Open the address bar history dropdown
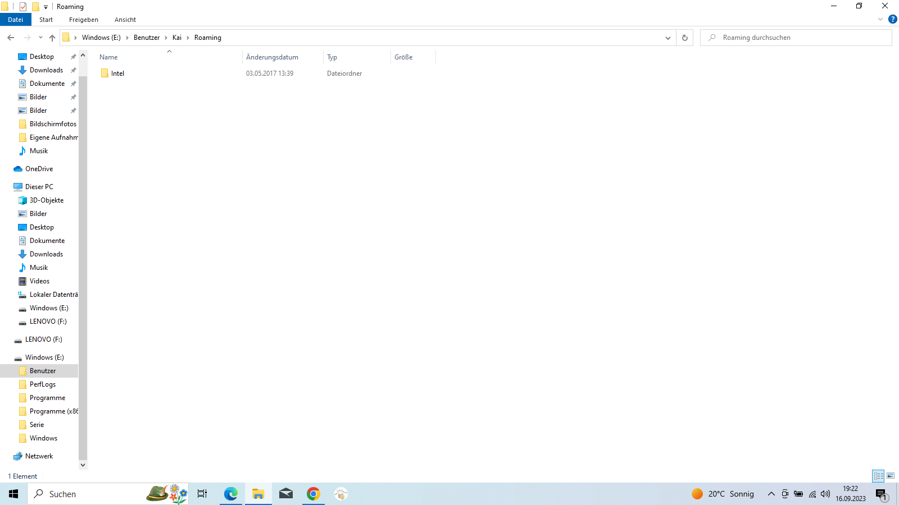 (x=668, y=38)
